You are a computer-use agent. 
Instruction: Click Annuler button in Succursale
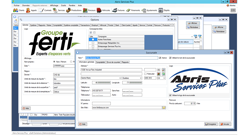225,124
